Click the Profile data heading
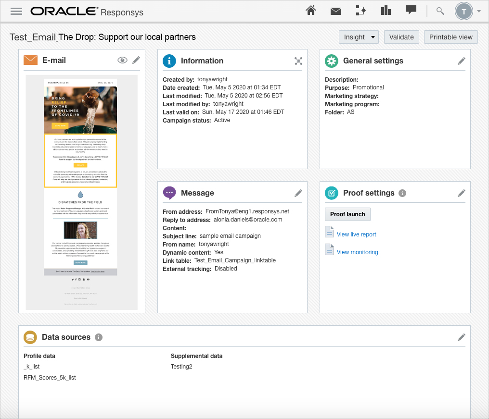Screen dimensions: 489x419 [x=39, y=356]
